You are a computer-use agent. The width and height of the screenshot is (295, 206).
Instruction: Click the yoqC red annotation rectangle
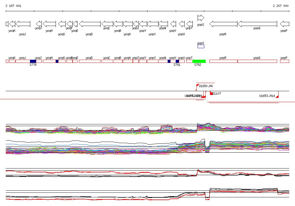(x=107, y=61)
